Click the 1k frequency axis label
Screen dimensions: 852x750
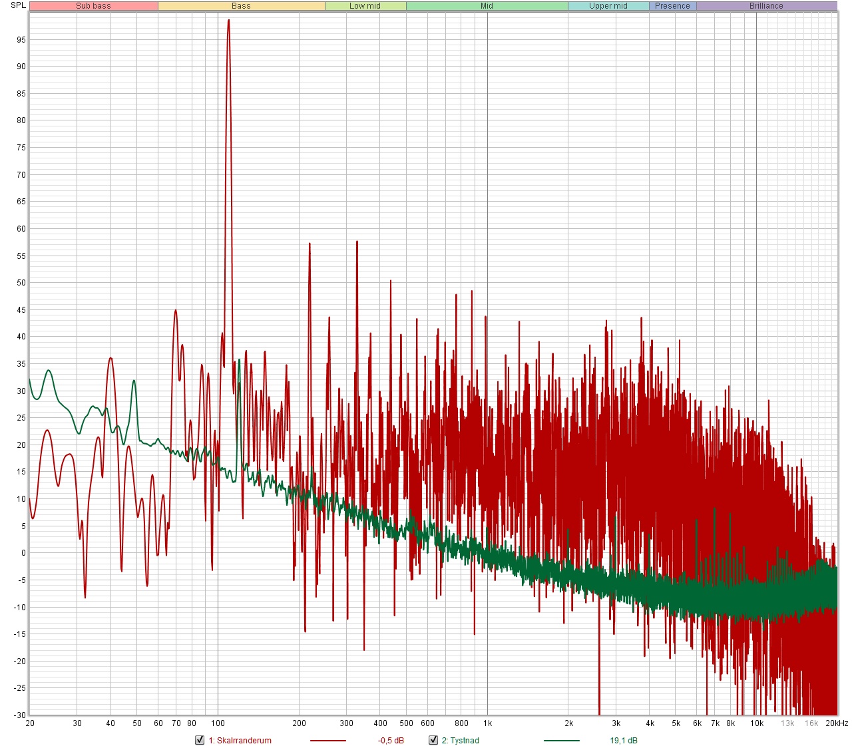tap(487, 723)
